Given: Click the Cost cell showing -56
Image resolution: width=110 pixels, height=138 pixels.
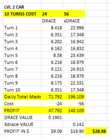Looking at the screenshot, I should [74, 104].
